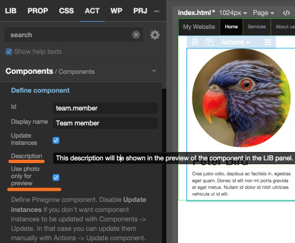Open the Actions dropdown on element toolbar
Image resolution: width=295 pixels, height=243 pixels.
click(236, 42)
